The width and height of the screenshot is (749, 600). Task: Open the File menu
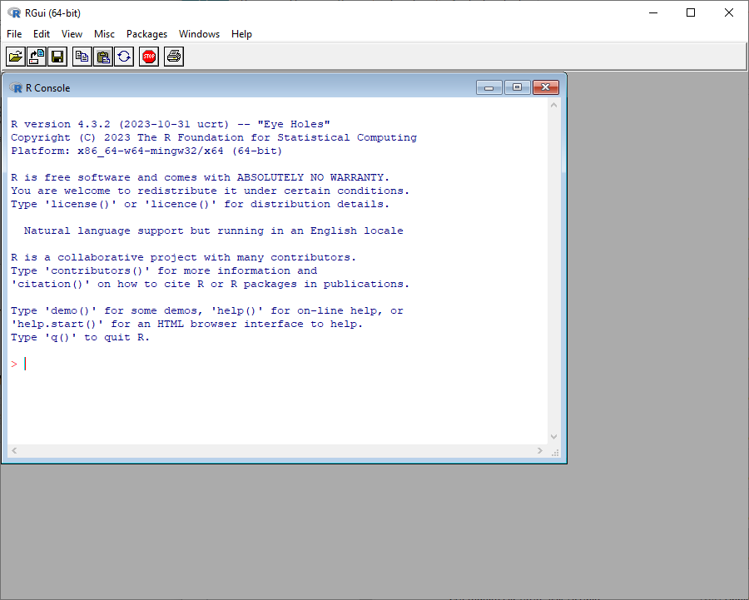[14, 34]
